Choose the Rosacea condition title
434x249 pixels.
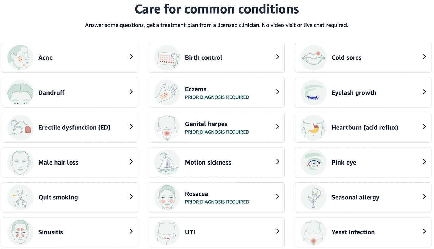(x=196, y=194)
